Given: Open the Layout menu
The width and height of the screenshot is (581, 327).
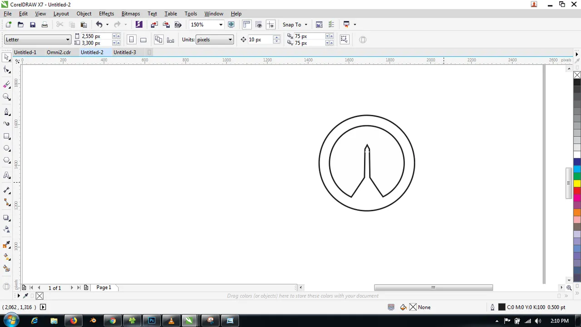Looking at the screenshot, I should point(61,14).
